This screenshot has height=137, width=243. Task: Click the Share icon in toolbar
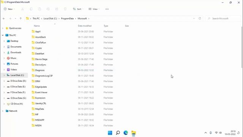[57, 9]
